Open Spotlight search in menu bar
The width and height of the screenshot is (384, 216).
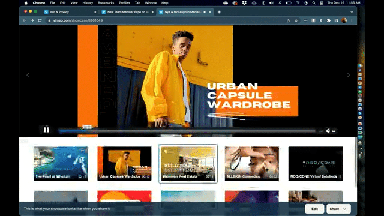(x=314, y=3)
